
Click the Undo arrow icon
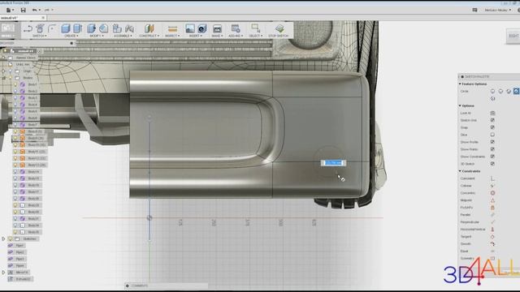coord(34,11)
